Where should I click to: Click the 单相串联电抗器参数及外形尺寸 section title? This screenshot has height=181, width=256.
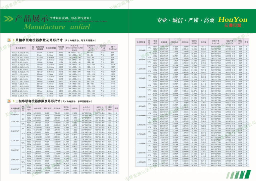[38, 40]
